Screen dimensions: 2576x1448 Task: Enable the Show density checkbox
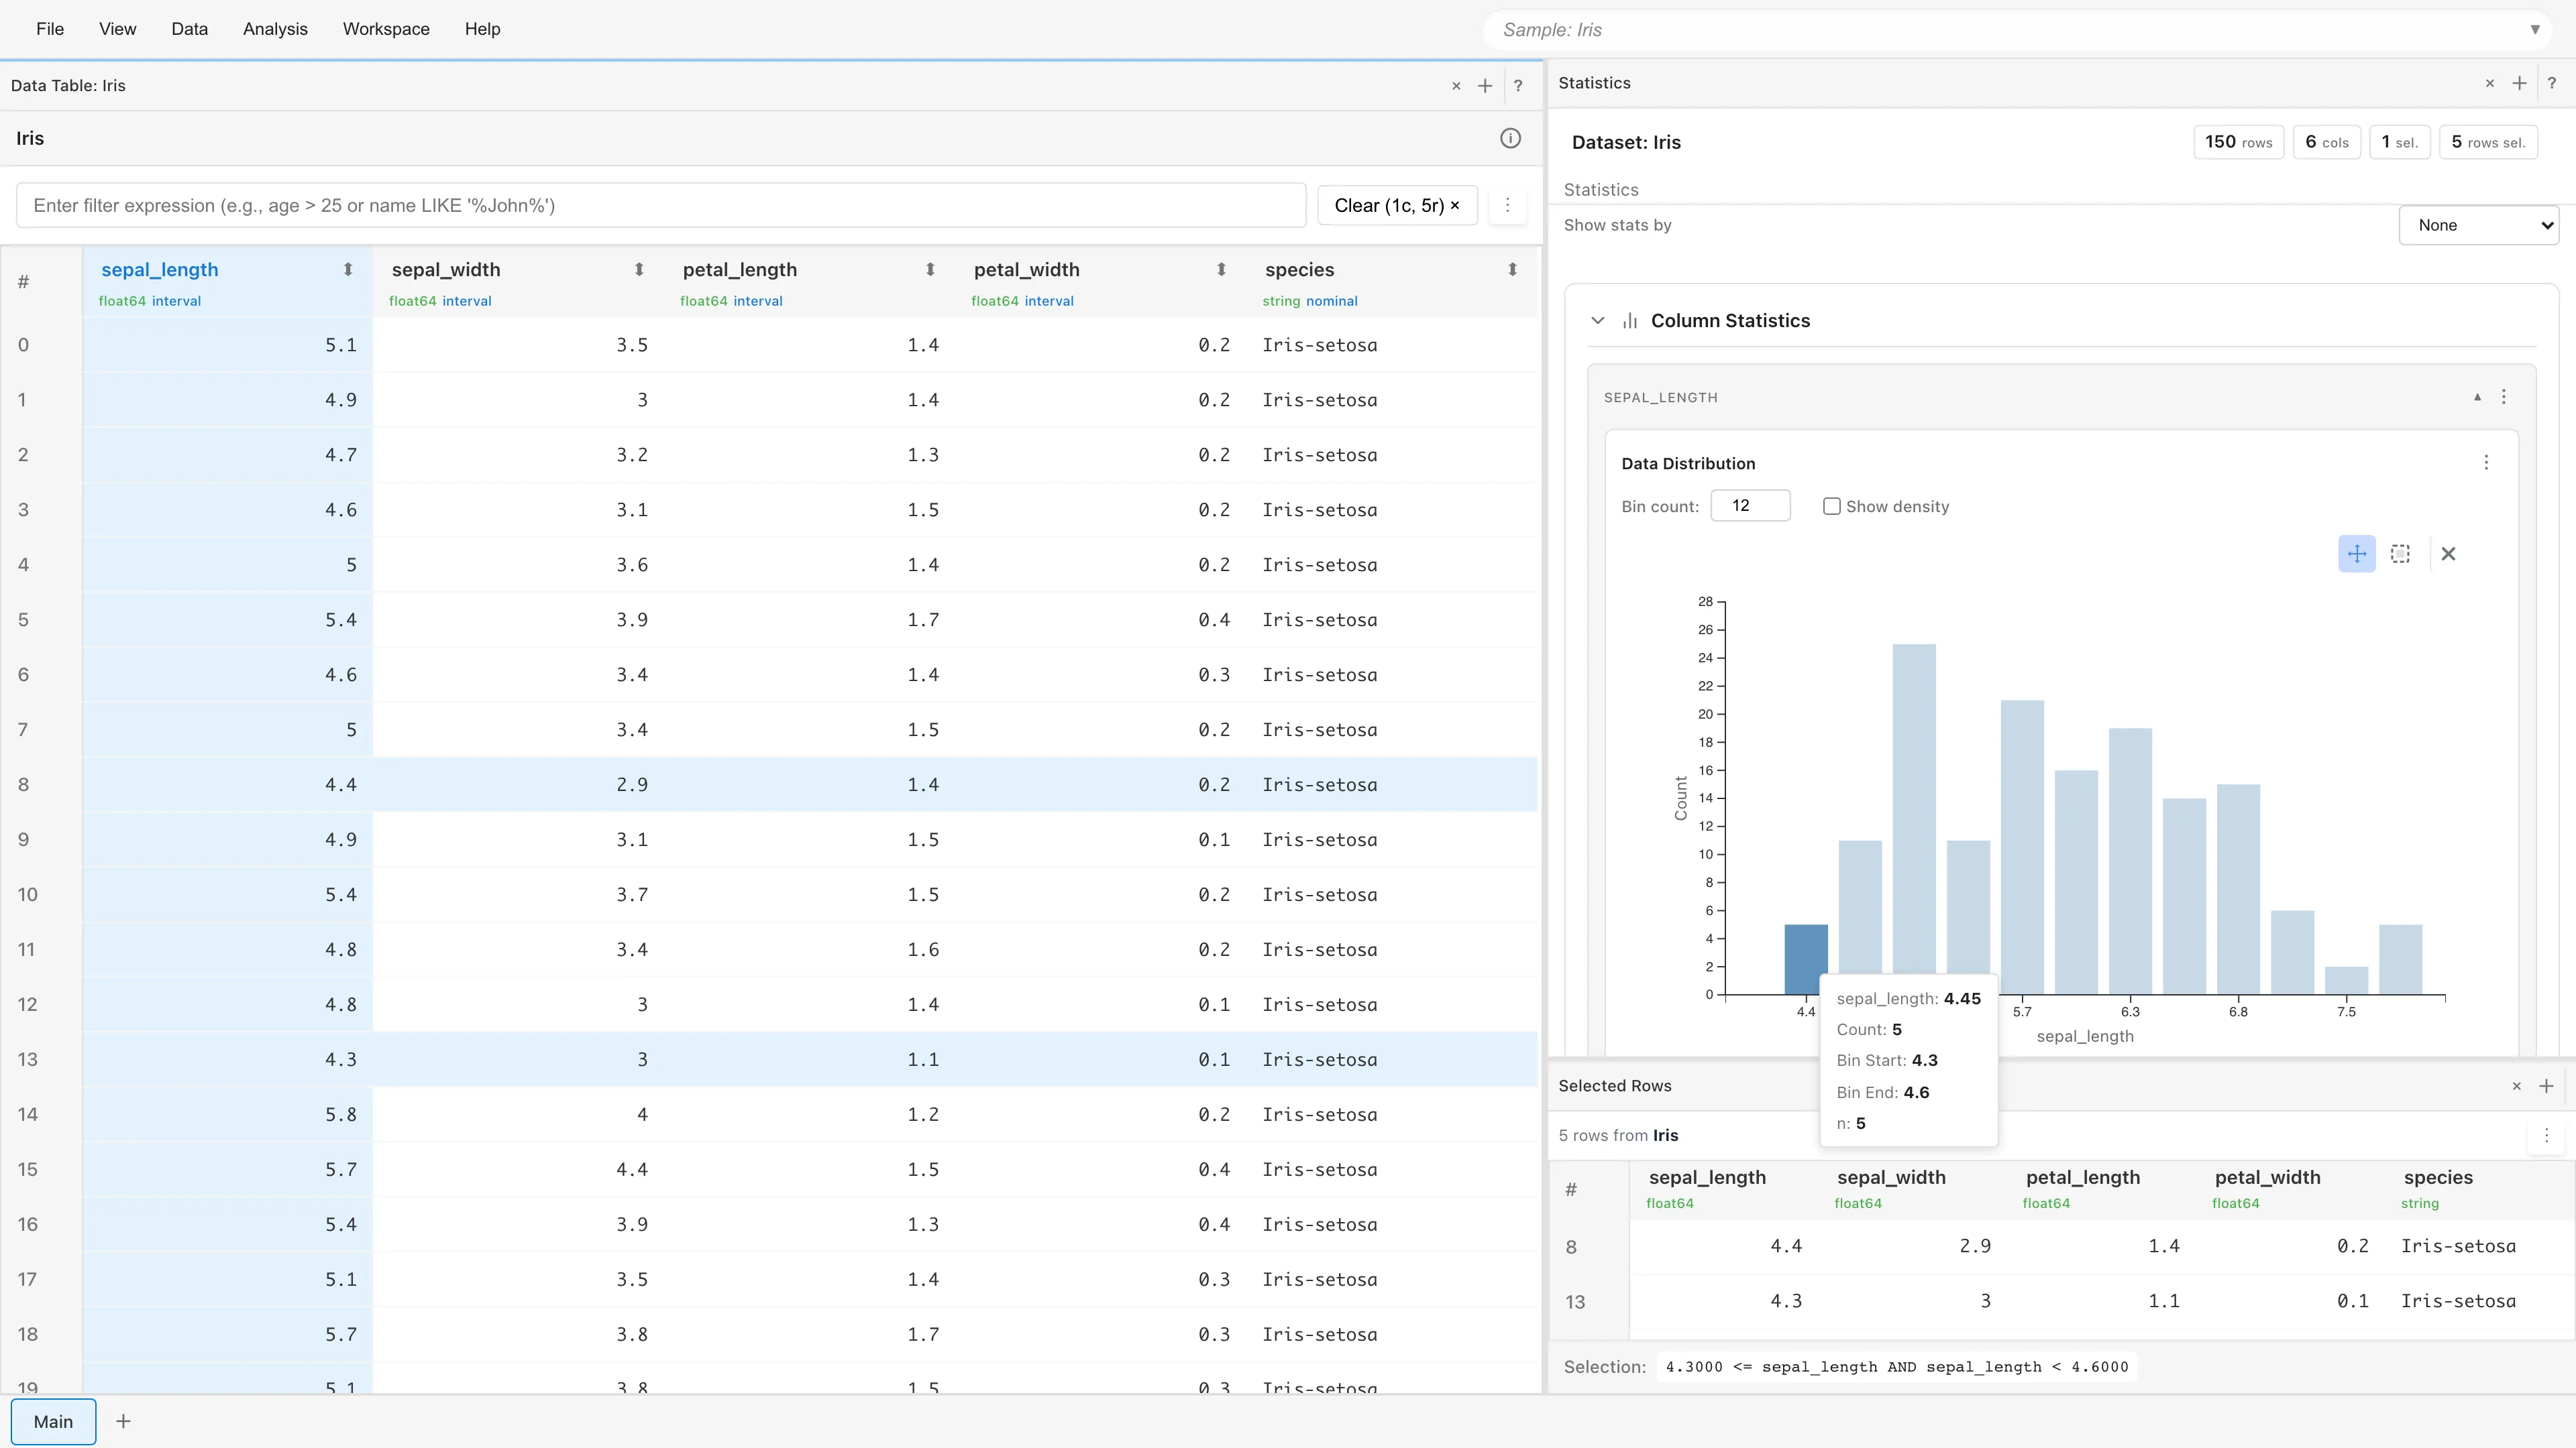tap(1831, 507)
